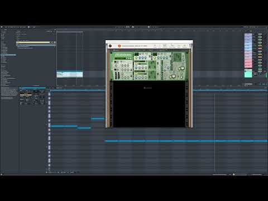Click the modulation wheel on the Malström
Viewport: 268px width, 201px height.
119,75
